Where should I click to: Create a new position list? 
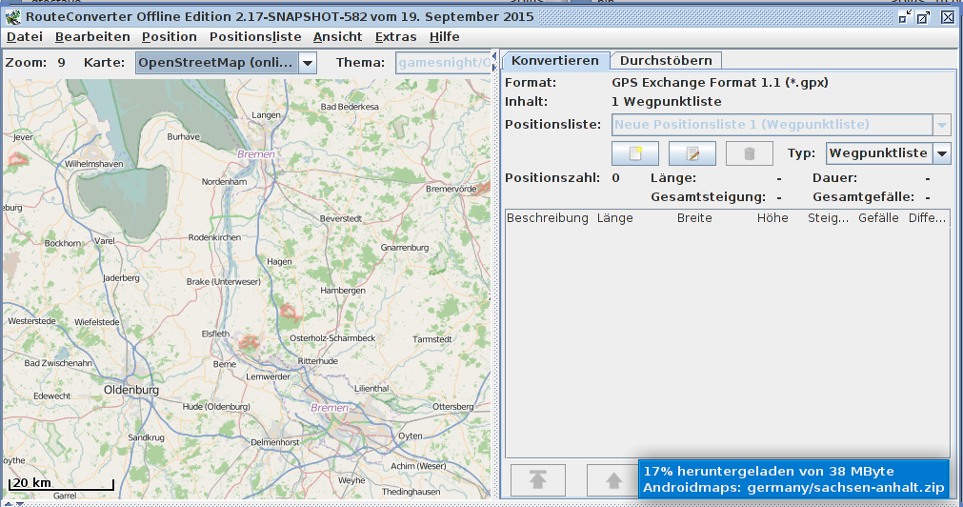click(x=635, y=153)
